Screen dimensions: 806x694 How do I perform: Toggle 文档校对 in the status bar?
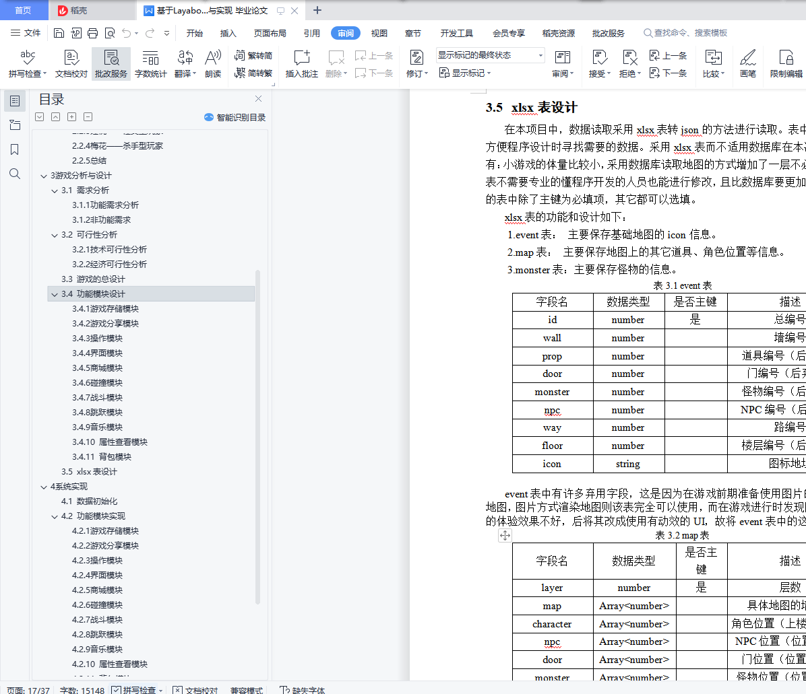[195, 690]
